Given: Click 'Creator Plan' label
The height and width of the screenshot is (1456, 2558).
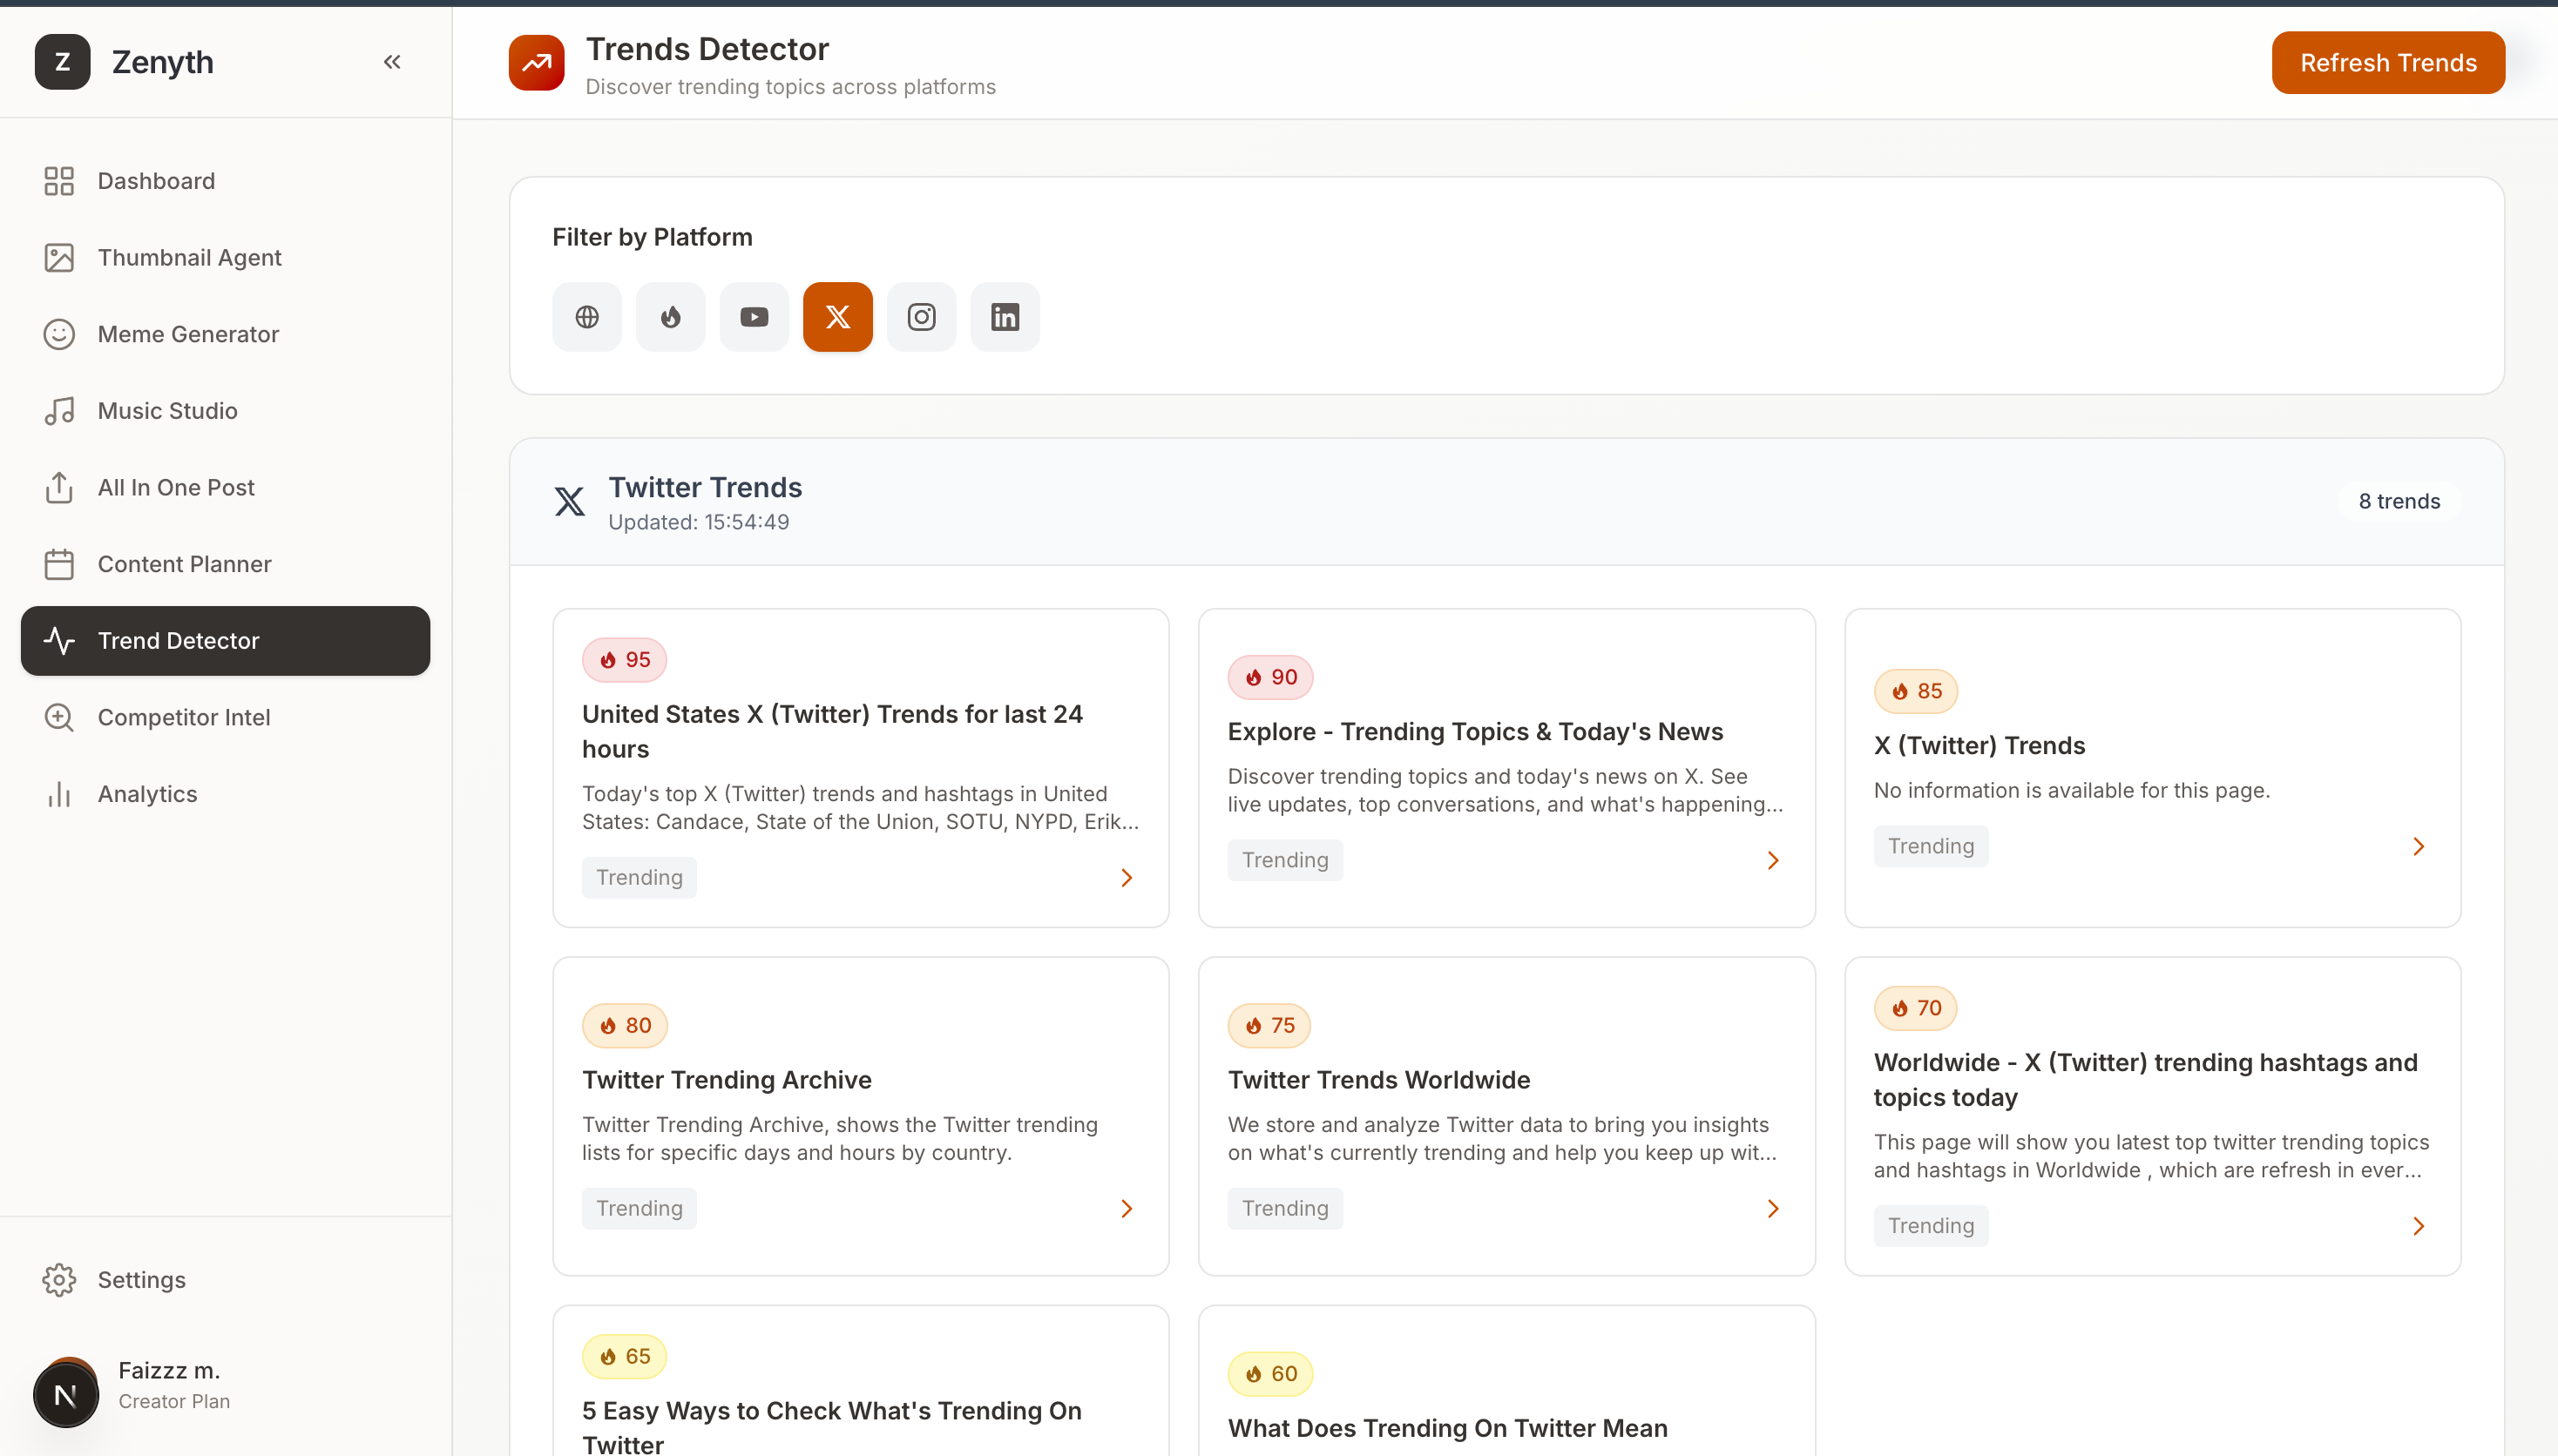Looking at the screenshot, I should click(174, 1401).
